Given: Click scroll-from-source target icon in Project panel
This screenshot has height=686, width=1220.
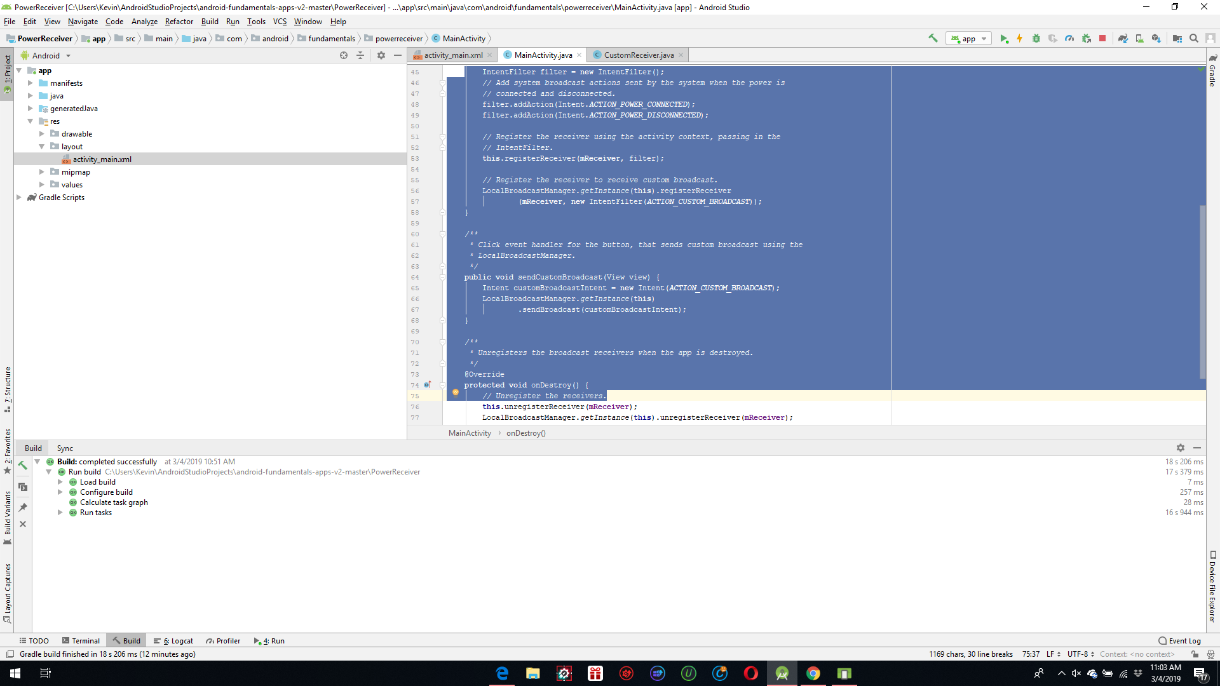Looking at the screenshot, I should [344, 55].
